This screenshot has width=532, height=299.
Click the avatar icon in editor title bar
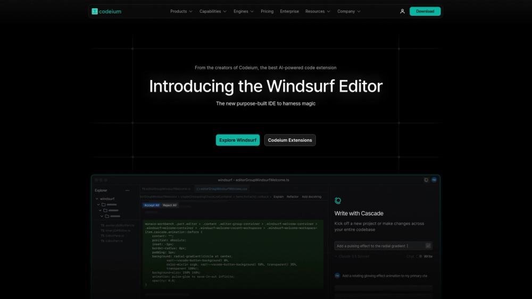[434, 180]
